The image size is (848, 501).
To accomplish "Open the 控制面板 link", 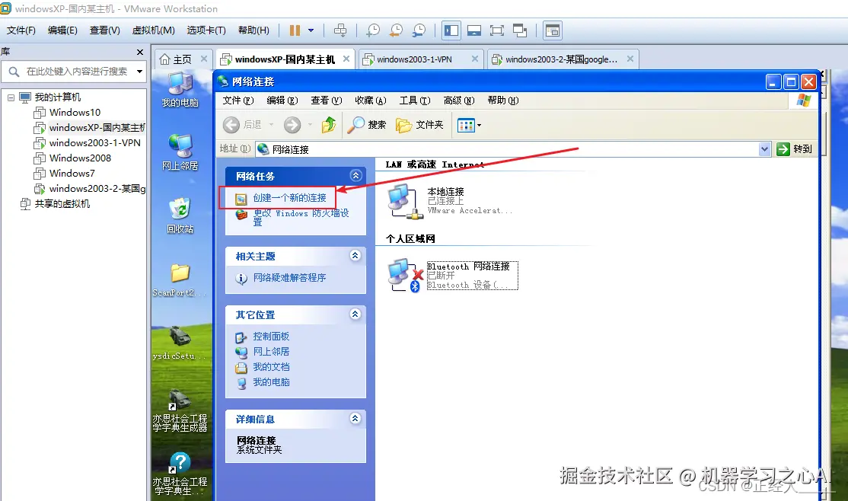I will [x=271, y=337].
